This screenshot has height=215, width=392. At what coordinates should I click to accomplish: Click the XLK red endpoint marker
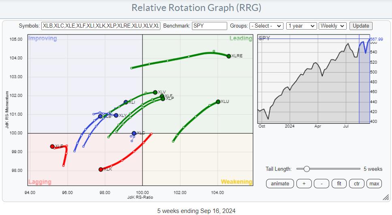pyautogui.click(x=101, y=169)
